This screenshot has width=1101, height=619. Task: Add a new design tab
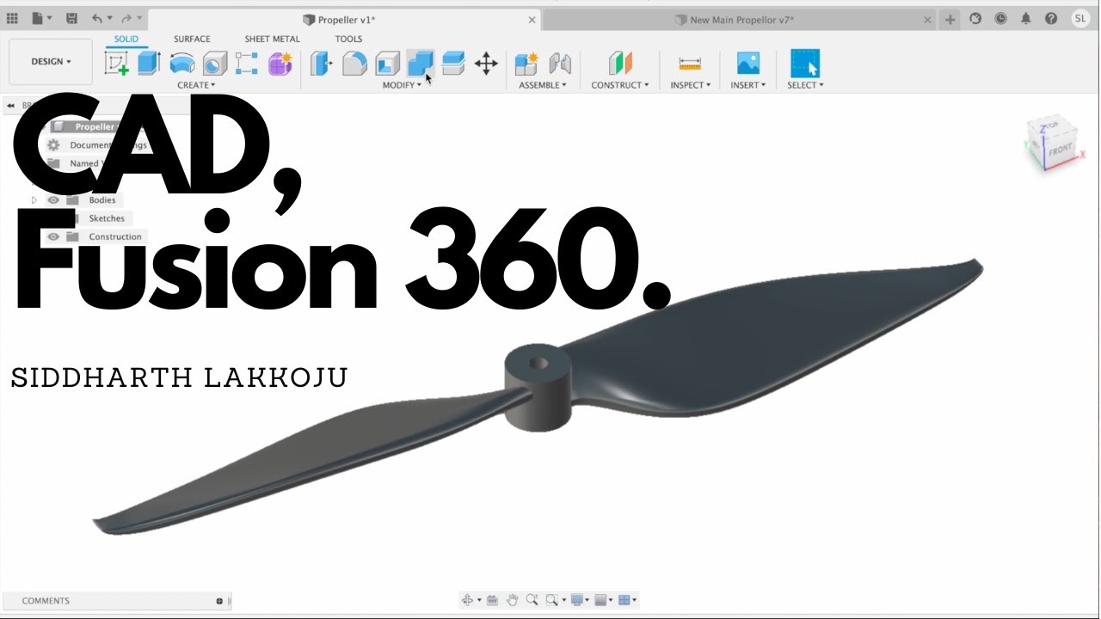950,19
